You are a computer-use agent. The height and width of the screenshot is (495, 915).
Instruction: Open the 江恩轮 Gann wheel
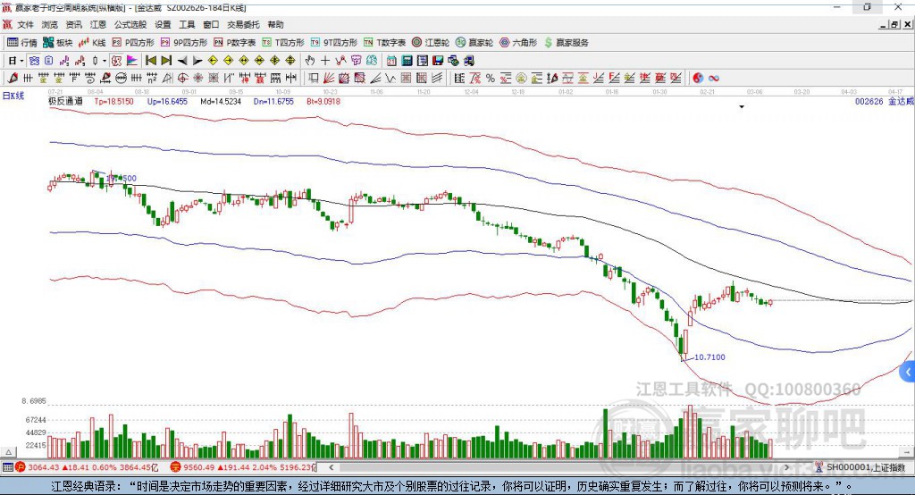click(431, 43)
